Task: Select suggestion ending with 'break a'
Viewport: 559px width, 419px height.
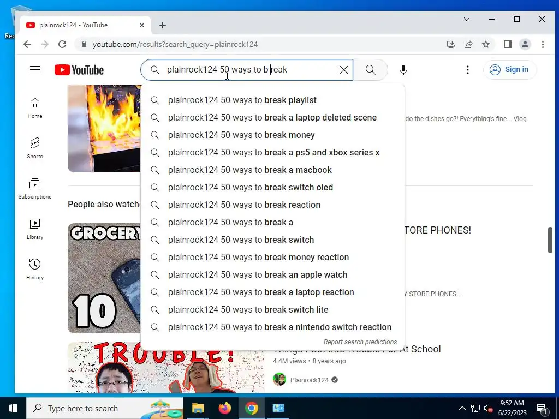Action: pos(273,223)
